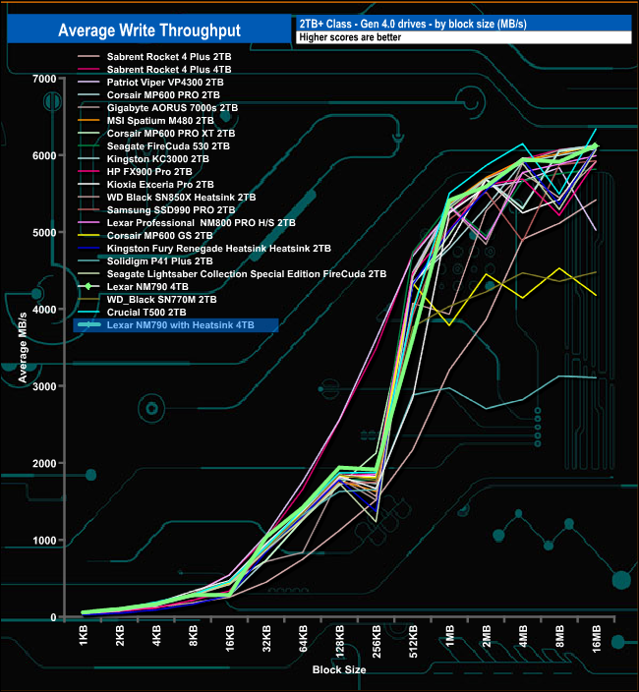Select Seagate FireCuda 530 2TB legend entry

coord(168,146)
